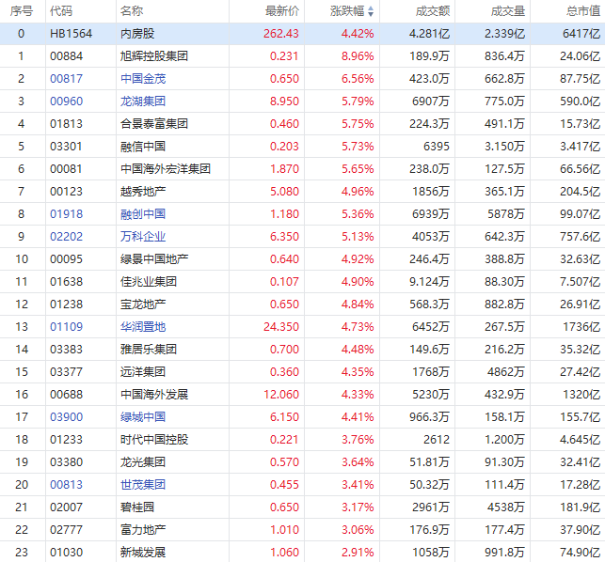The image size is (605, 562).
Task: Select the 越秀地产 name cell
Action: (x=143, y=192)
